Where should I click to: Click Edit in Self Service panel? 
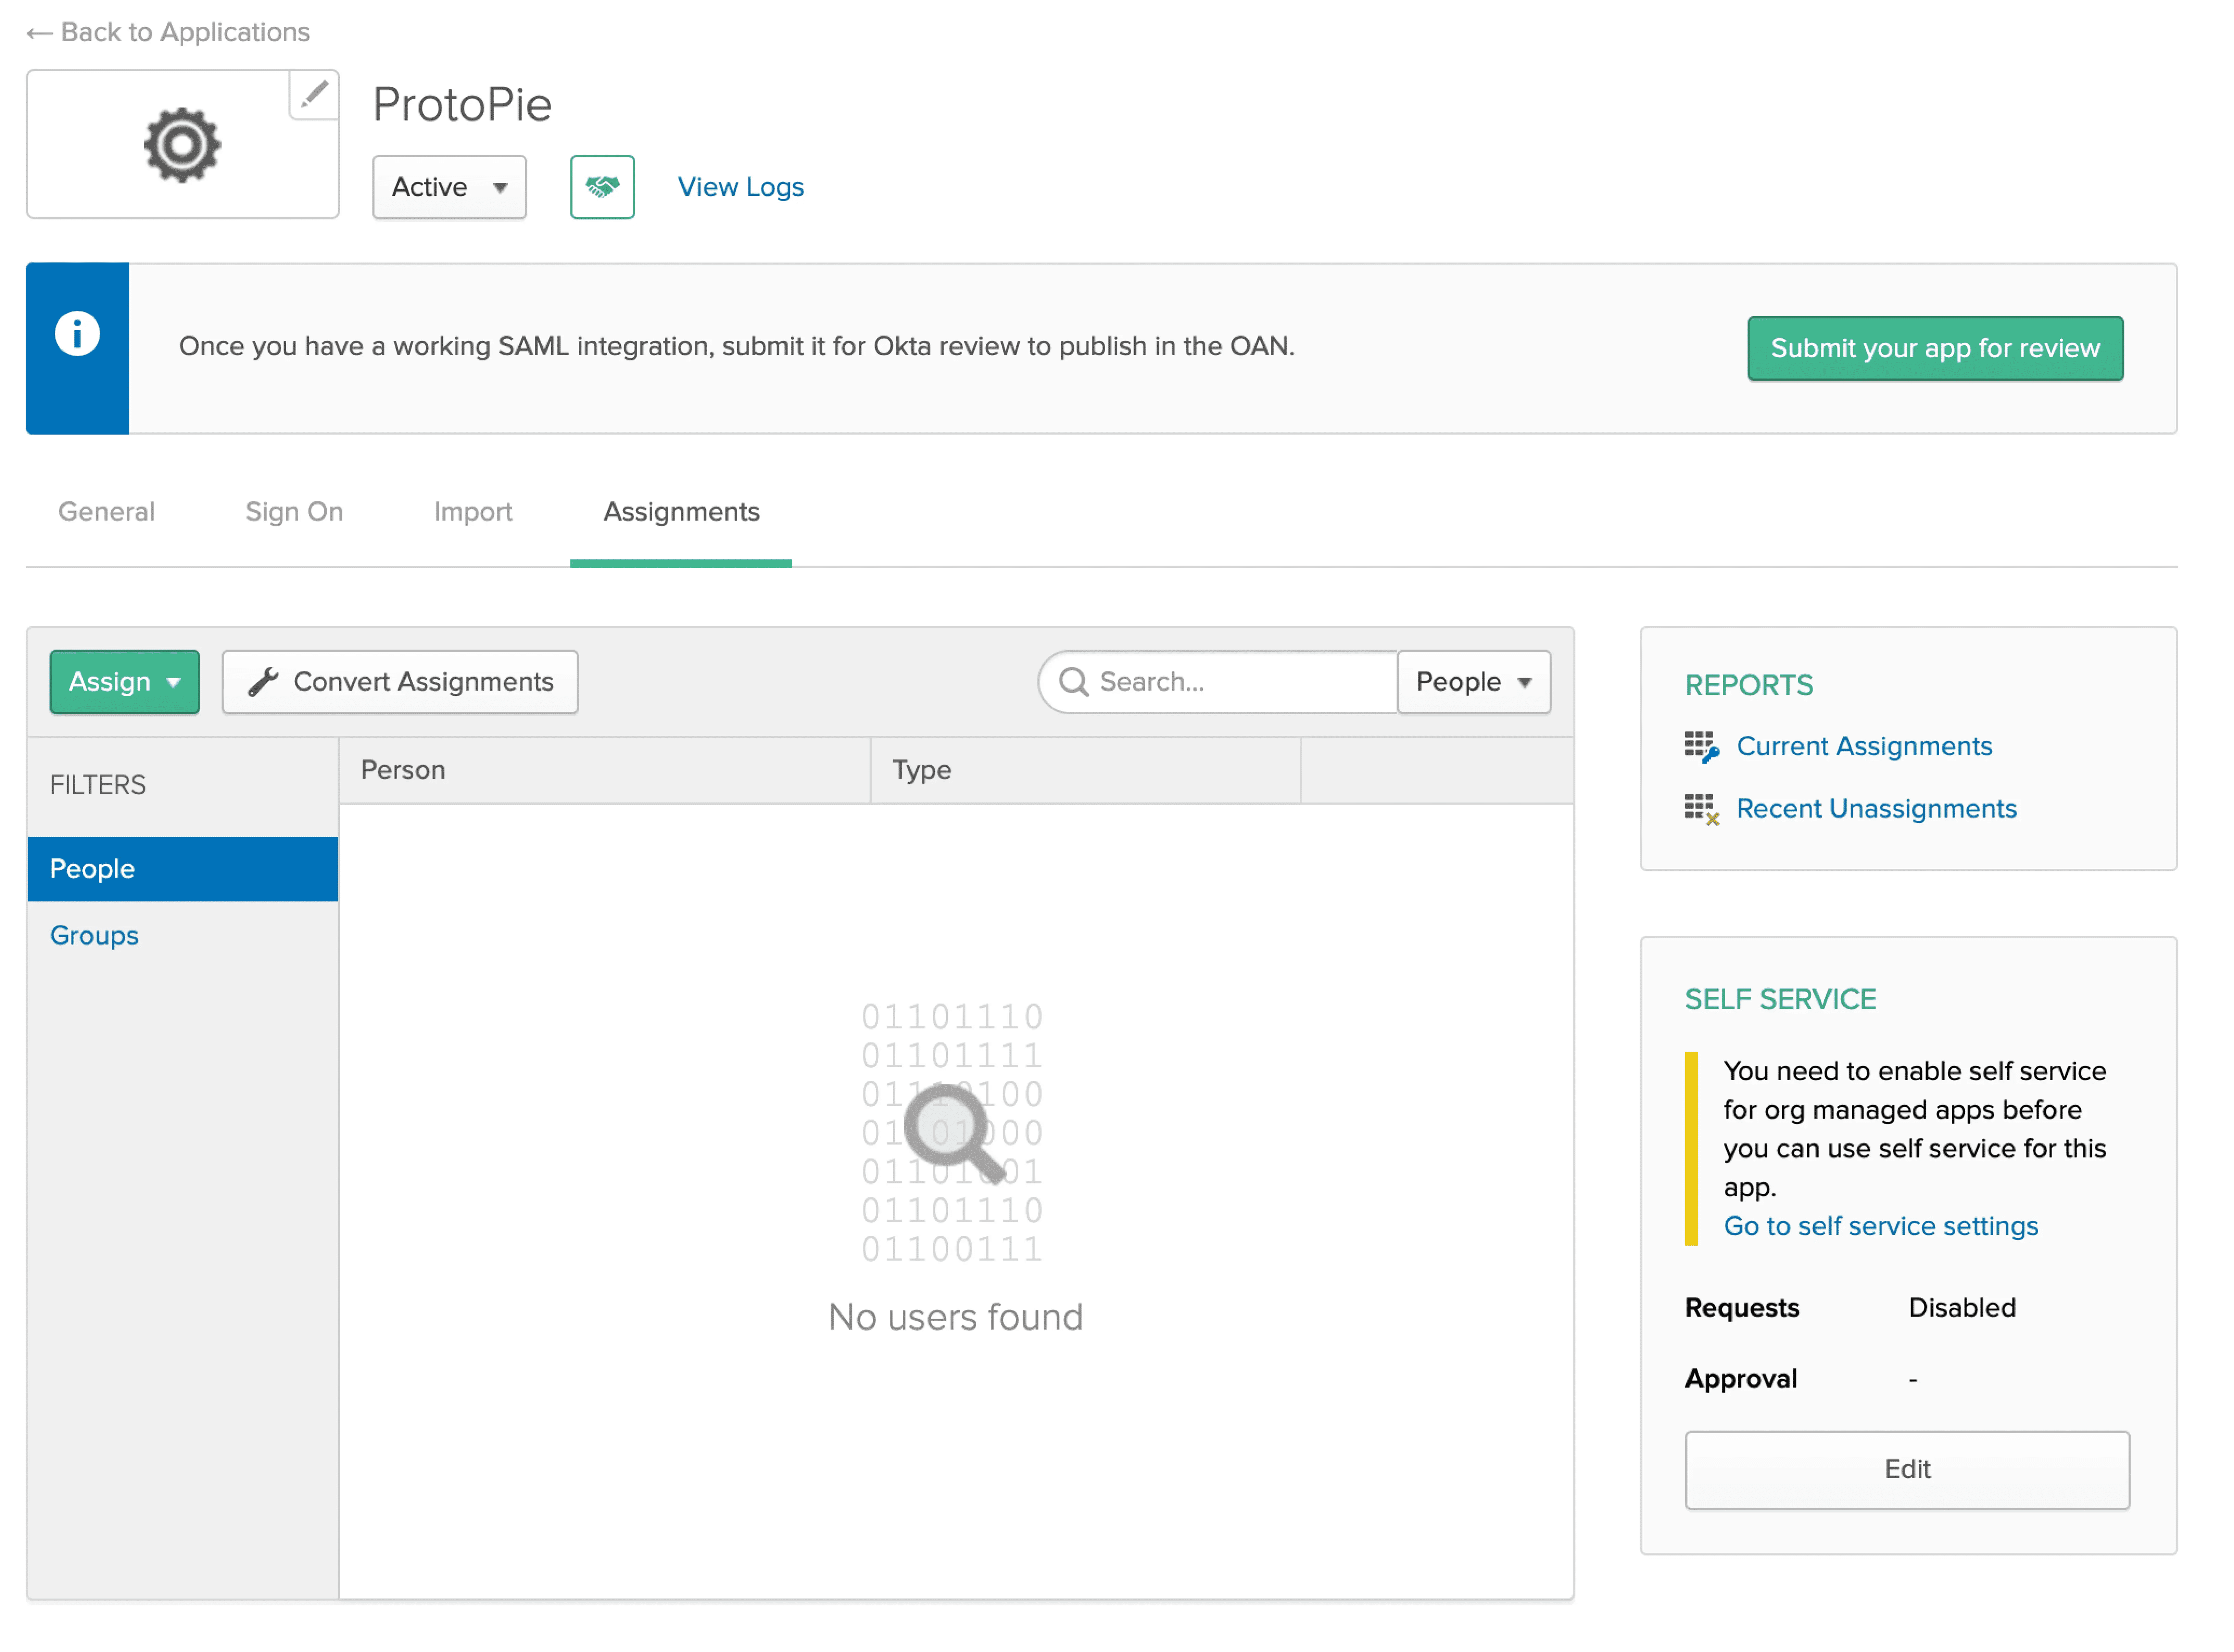pos(1906,1469)
